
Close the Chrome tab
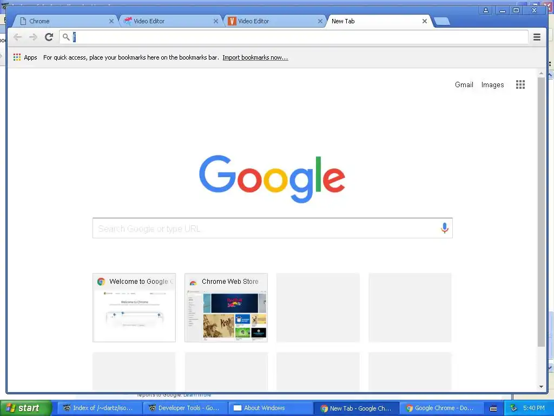111,21
